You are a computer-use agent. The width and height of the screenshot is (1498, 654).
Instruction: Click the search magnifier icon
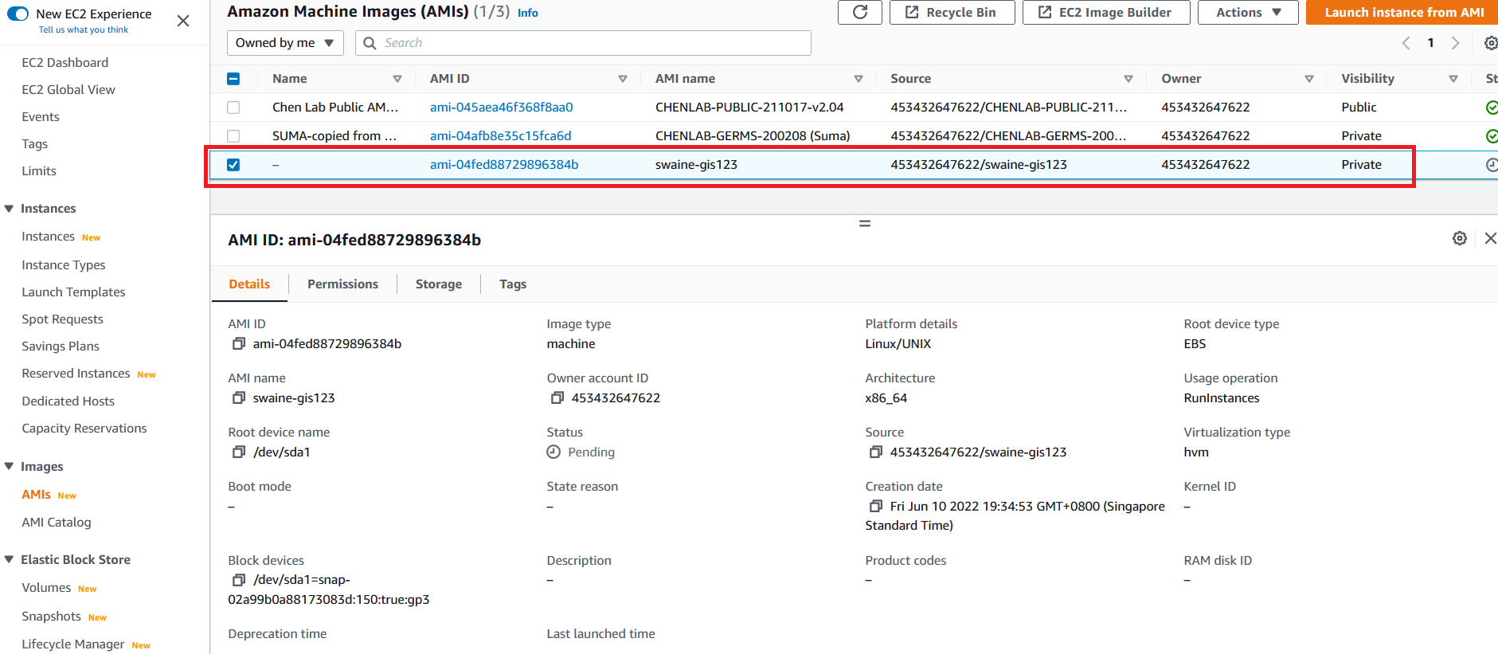point(370,43)
